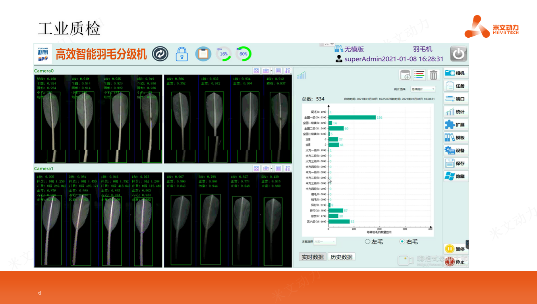Click the 隐藏 hide sidebar button
Screen dimensions: 537x304
[456, 176]
